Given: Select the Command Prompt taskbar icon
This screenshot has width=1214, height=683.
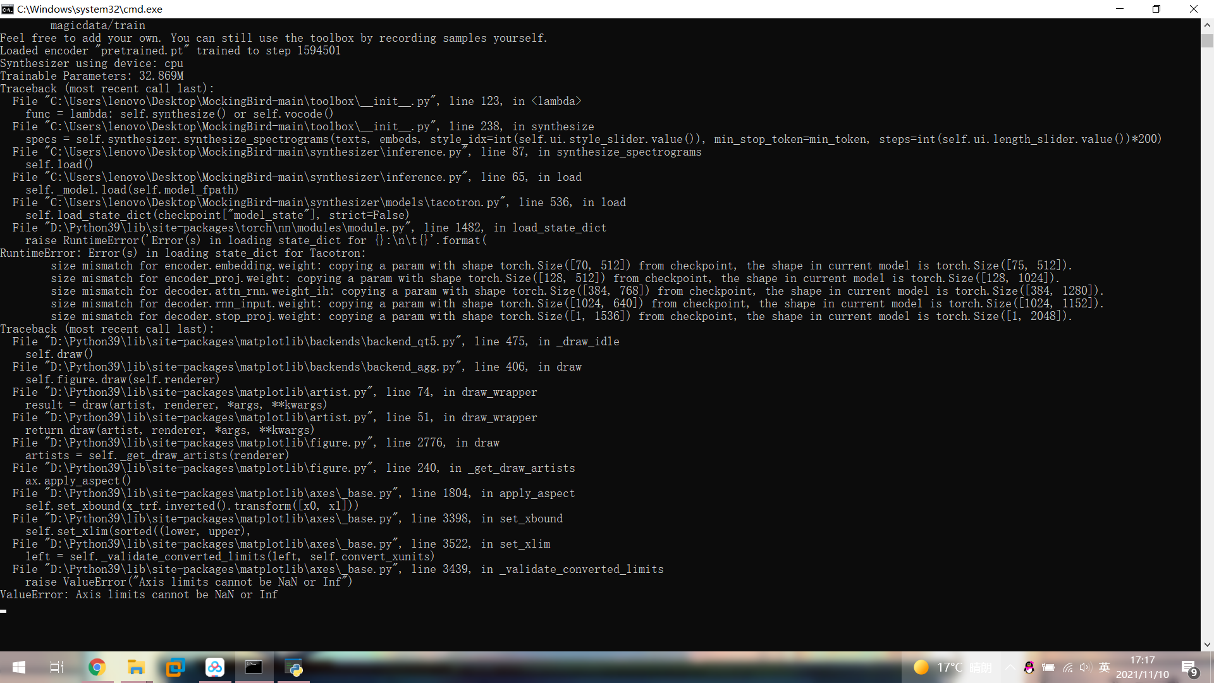Looking at the screenshot, I should 254,667.
